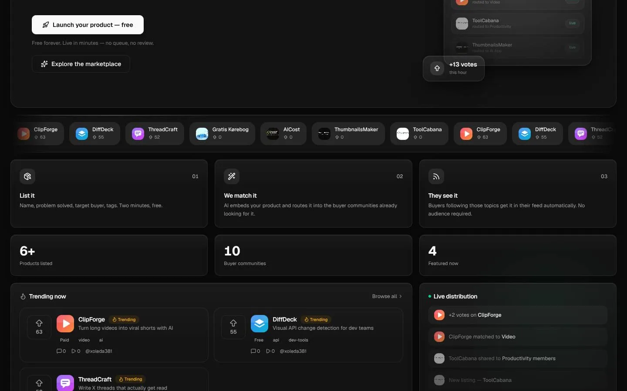Click ThreadCraft chat logo in trending list
The image size is (627, 391).
click(x=65, y=383)
